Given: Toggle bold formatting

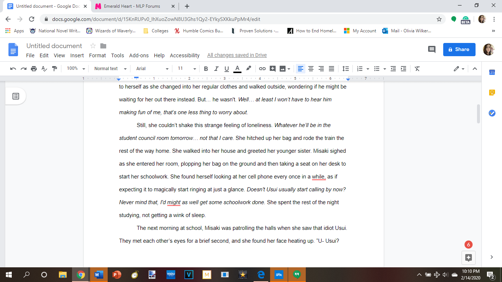Looking at the screenshot, I should [206, 69].
